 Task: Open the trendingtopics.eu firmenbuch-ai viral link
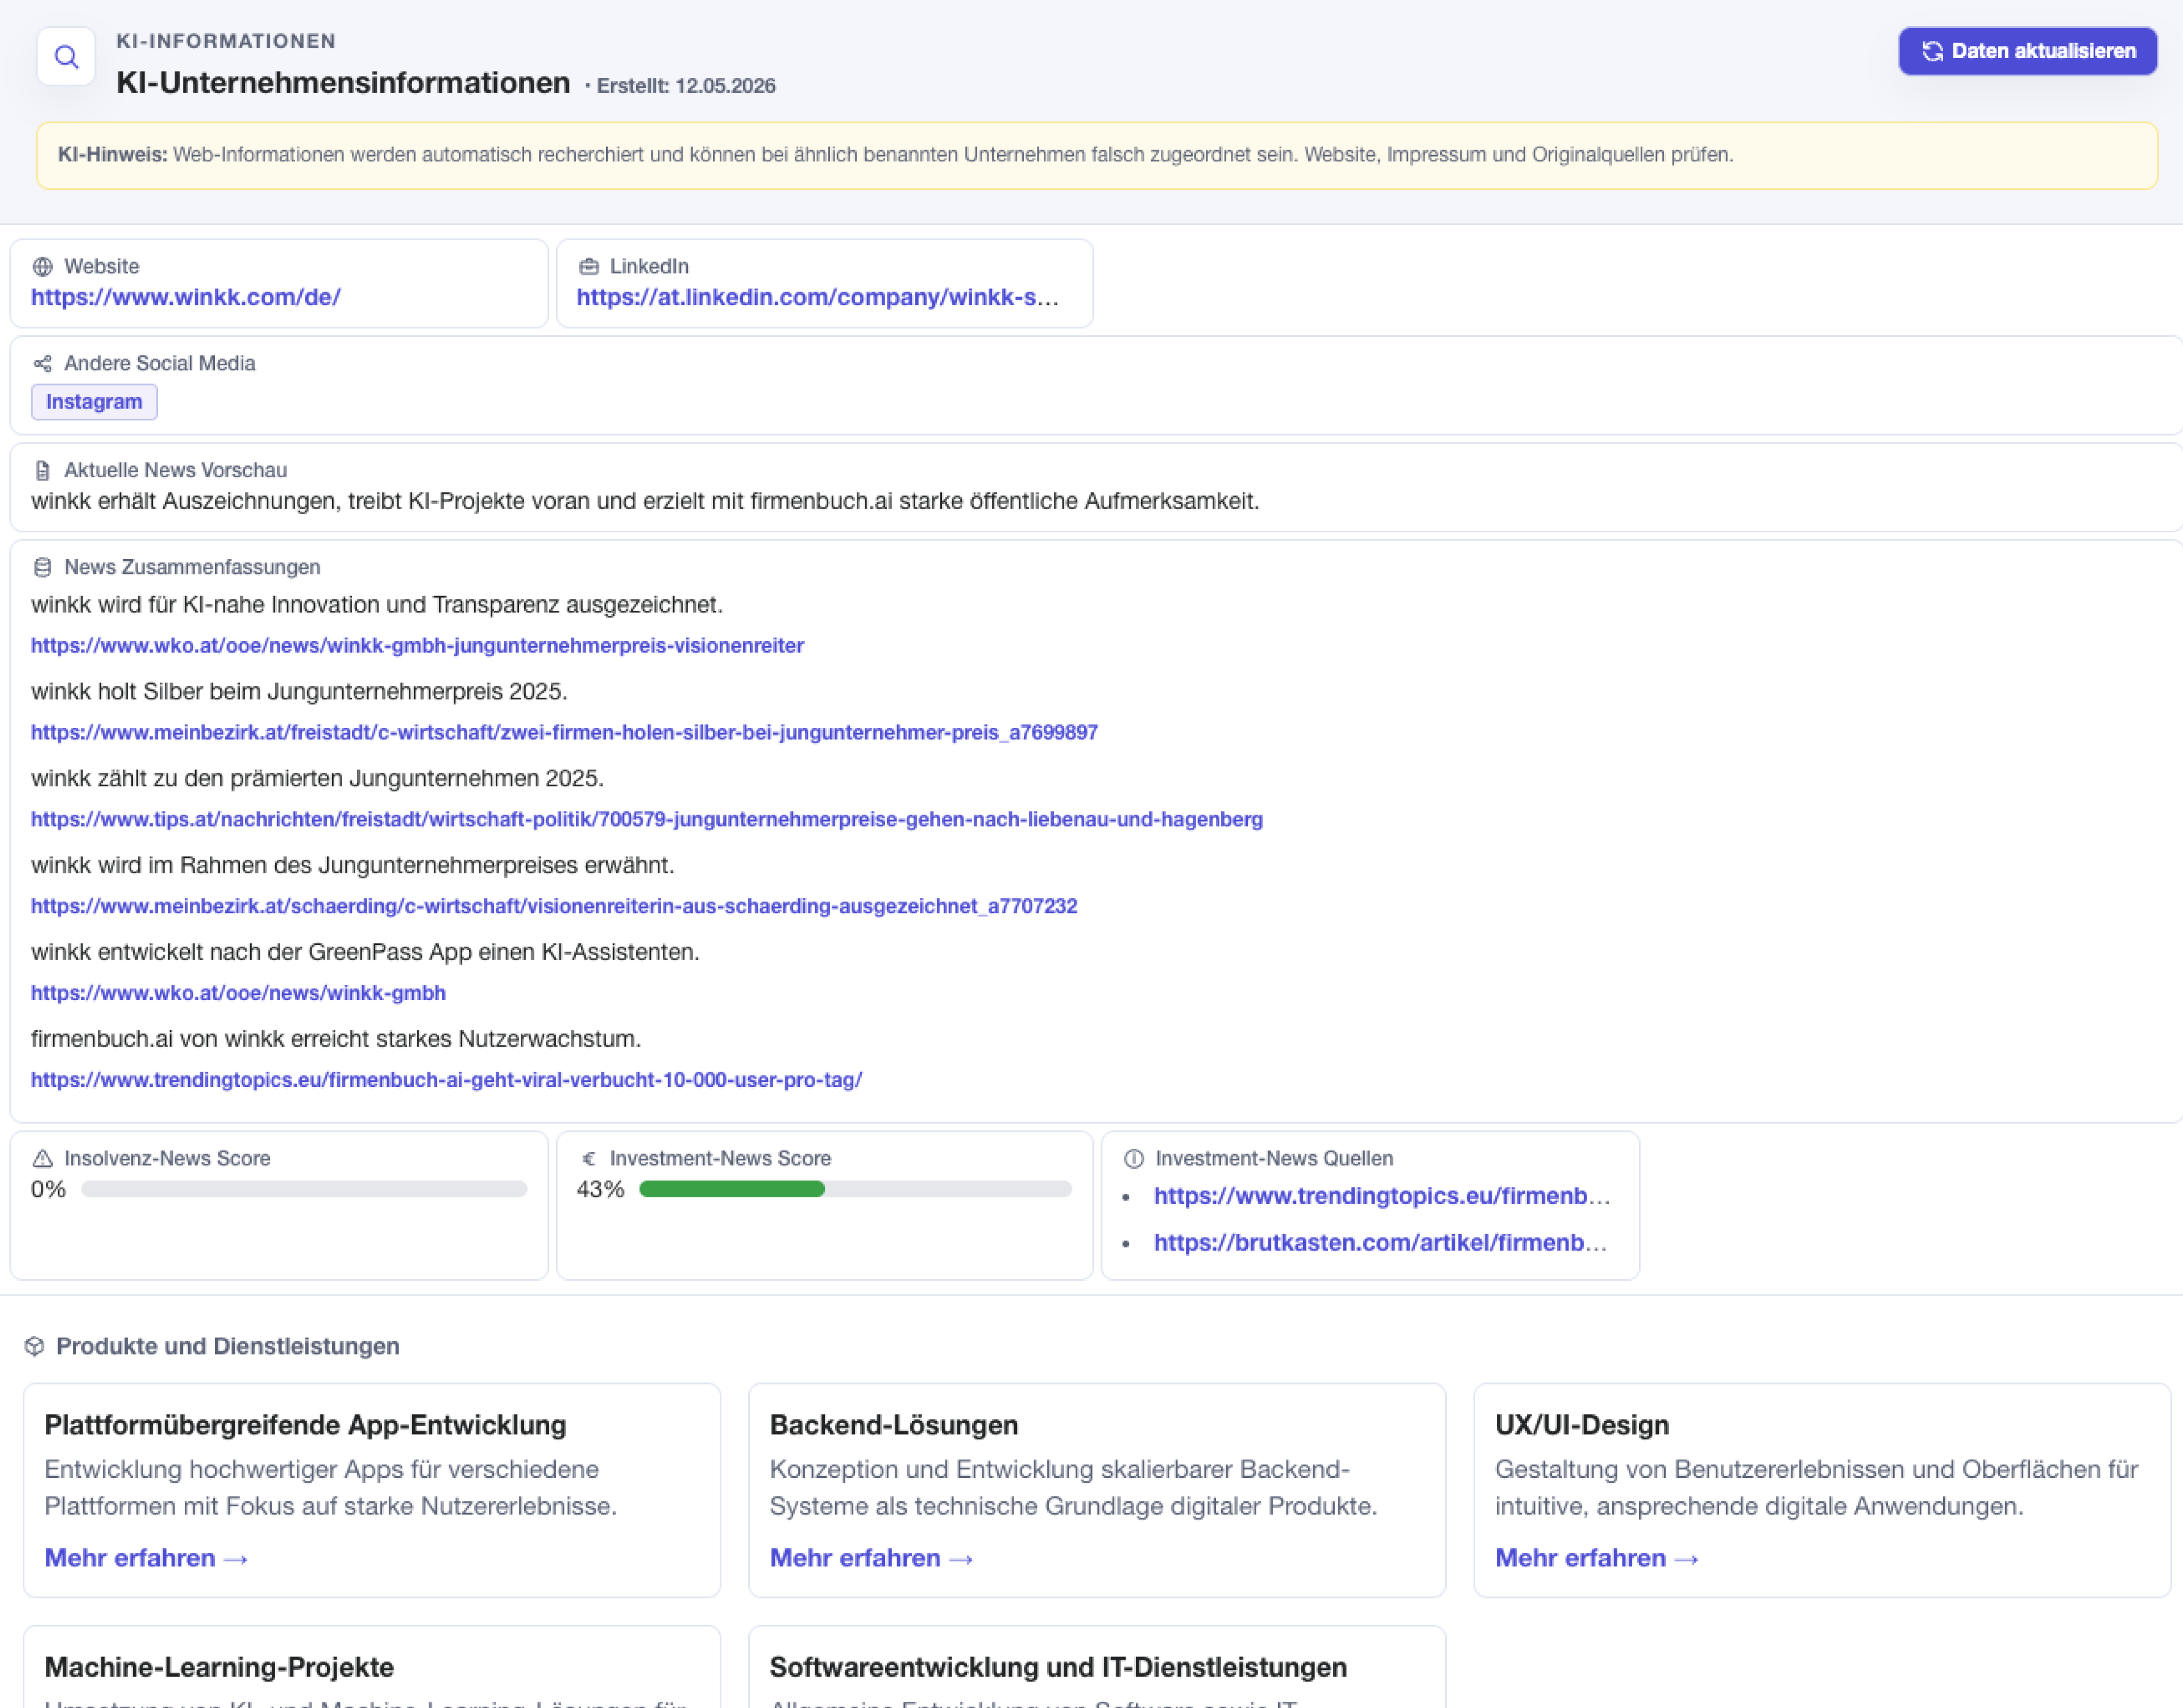tap(446, 1081)
